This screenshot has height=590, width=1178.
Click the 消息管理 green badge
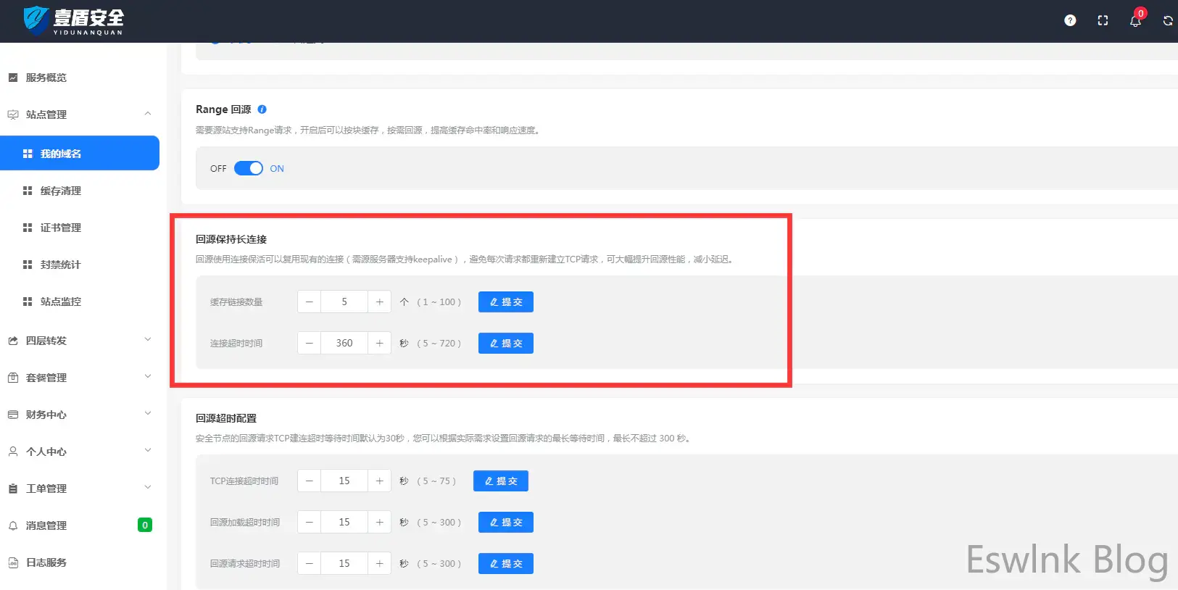(145, 525)
